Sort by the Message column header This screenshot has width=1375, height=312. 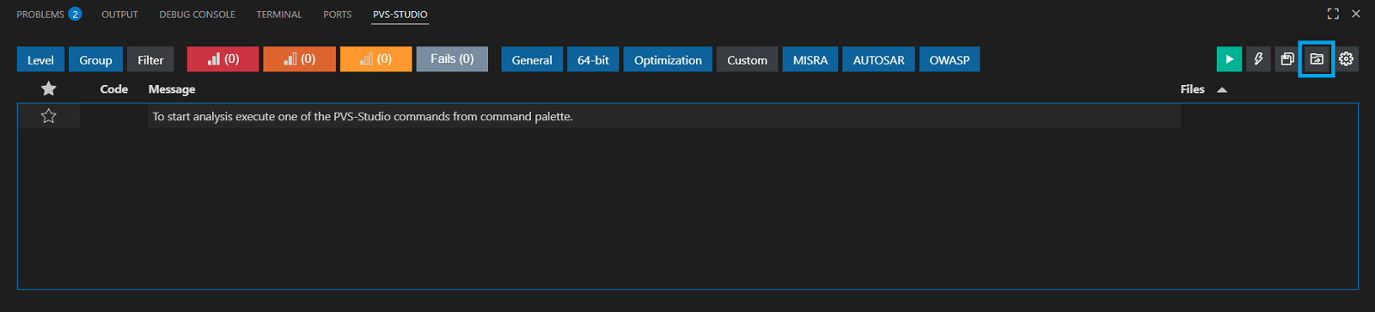pos(172,89)
